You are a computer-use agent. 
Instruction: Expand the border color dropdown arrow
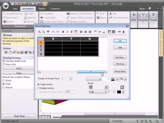coord(123,92)
